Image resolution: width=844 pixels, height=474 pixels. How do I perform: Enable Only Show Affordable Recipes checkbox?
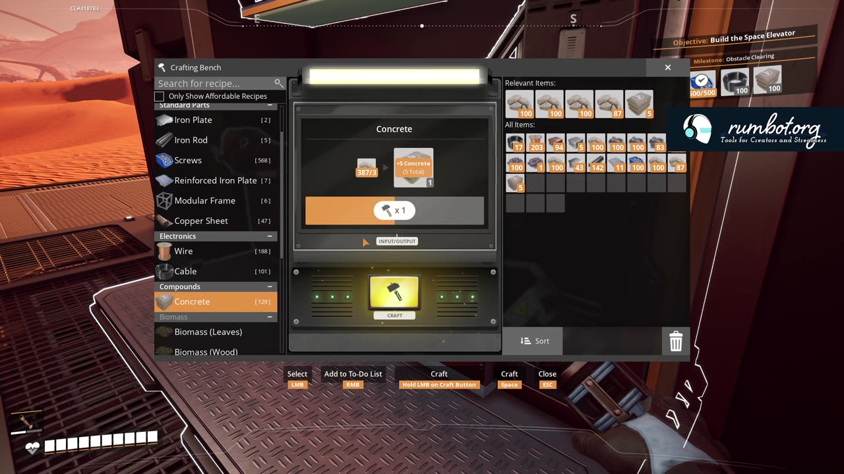pyautogui.click(x=159, y=96)
